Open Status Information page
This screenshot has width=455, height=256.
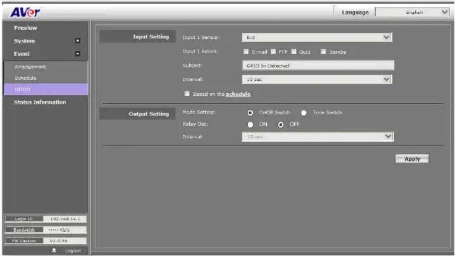coord(40,102)
